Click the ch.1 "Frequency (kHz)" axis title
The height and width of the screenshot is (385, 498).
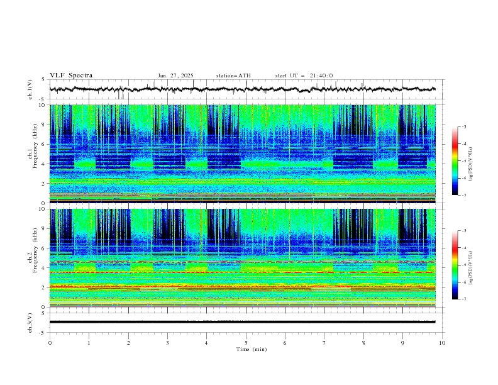click(35, 145)
